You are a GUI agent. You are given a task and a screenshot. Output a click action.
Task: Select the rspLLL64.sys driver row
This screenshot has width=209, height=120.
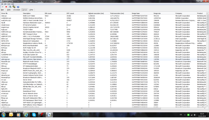(103, 43)
